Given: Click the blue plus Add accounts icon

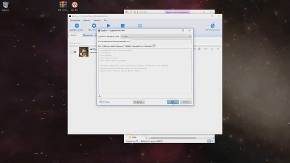Looking at the screenshot, I should pyautogui.click(x=77, y=26).
